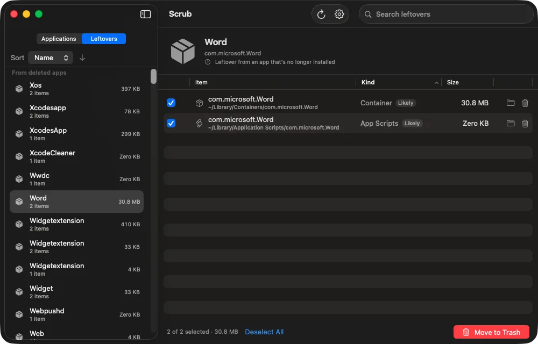Click the help icon beside leftover note
This screenshot has height=344, width=538.
208,62
